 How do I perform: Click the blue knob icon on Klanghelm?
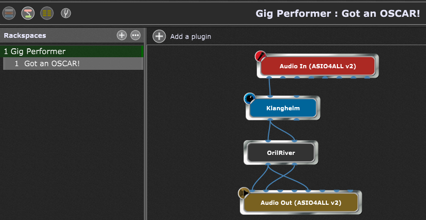click(x=249, y=99)
